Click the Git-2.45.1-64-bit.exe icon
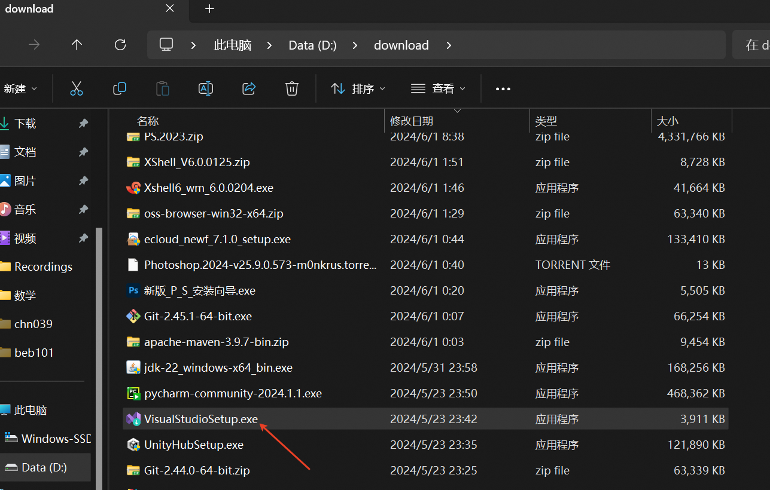Image resolution: width=770 pixels, height=490 pixels. (133, 316)
